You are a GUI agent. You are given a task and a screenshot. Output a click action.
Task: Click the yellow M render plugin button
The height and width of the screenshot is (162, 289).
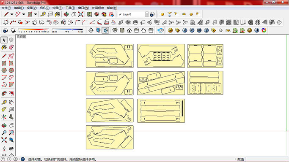170,30
